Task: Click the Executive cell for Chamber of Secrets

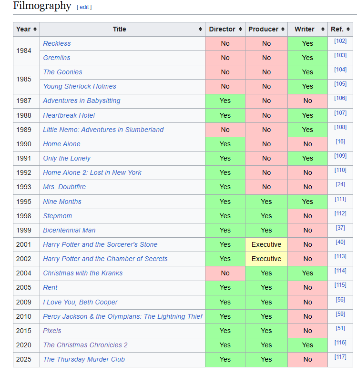Action: click(x=266, y=259)
